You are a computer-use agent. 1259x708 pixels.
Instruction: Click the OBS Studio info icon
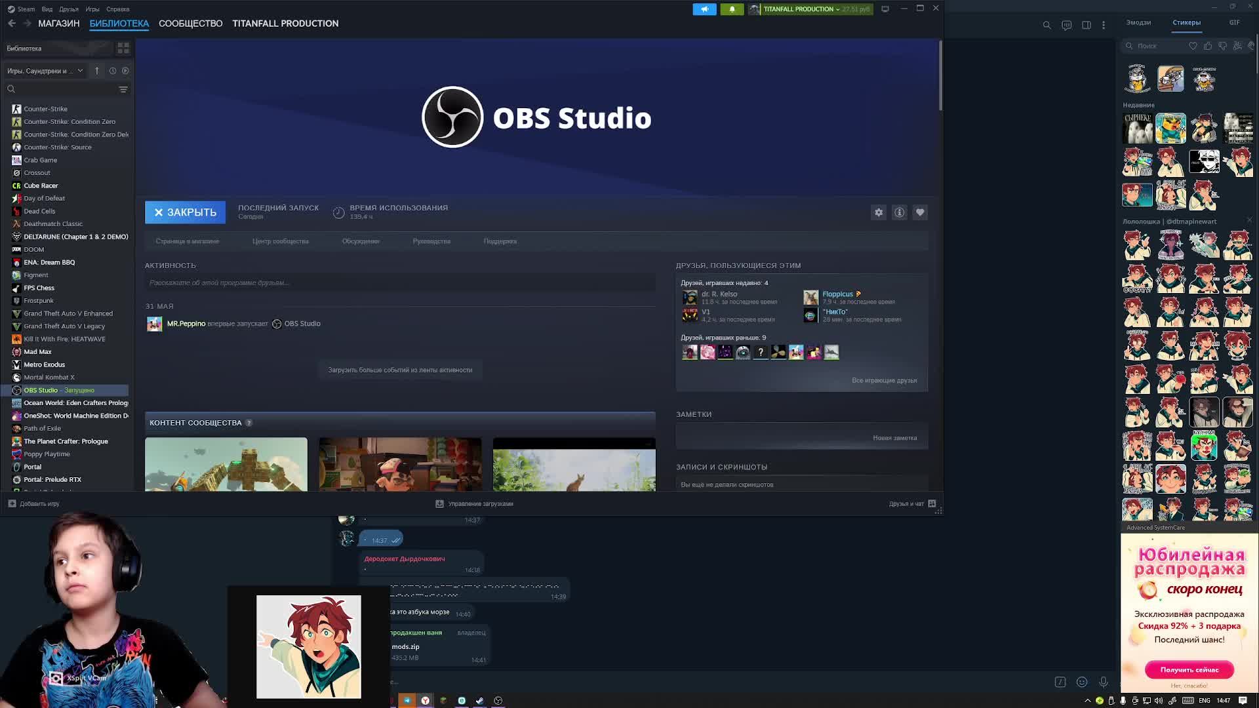coord(899,212)
